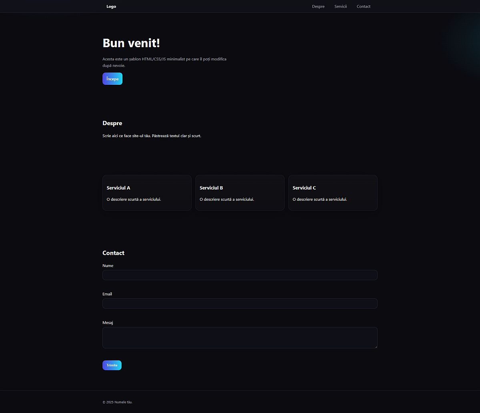The height and width of the screenshot is (413, 480).
Task: Click the Despre section heading
Action: [x=112, y=123]
